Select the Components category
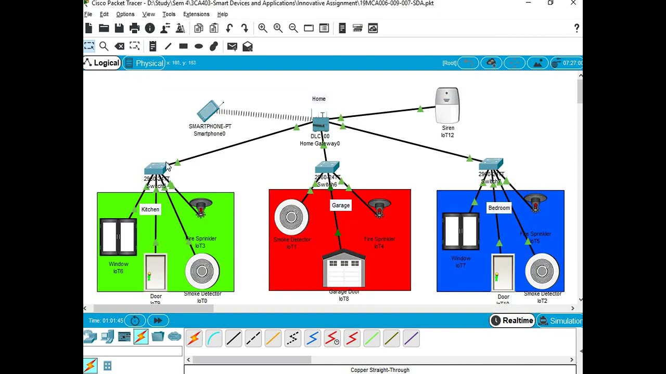666x374 pixels. pos(124,337)
